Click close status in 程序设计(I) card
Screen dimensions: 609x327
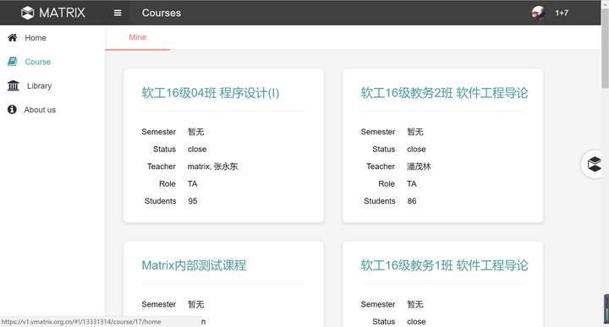click(x=197, y=150)
